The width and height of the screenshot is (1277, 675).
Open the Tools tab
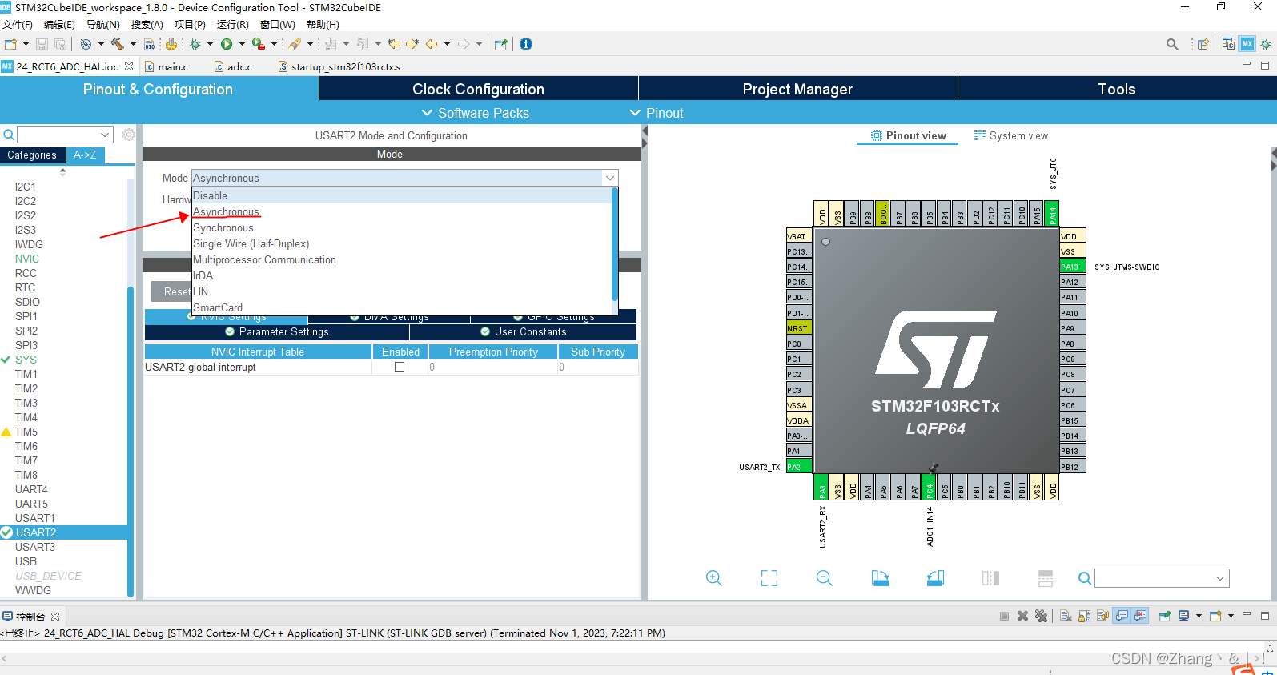point(1117,89)
